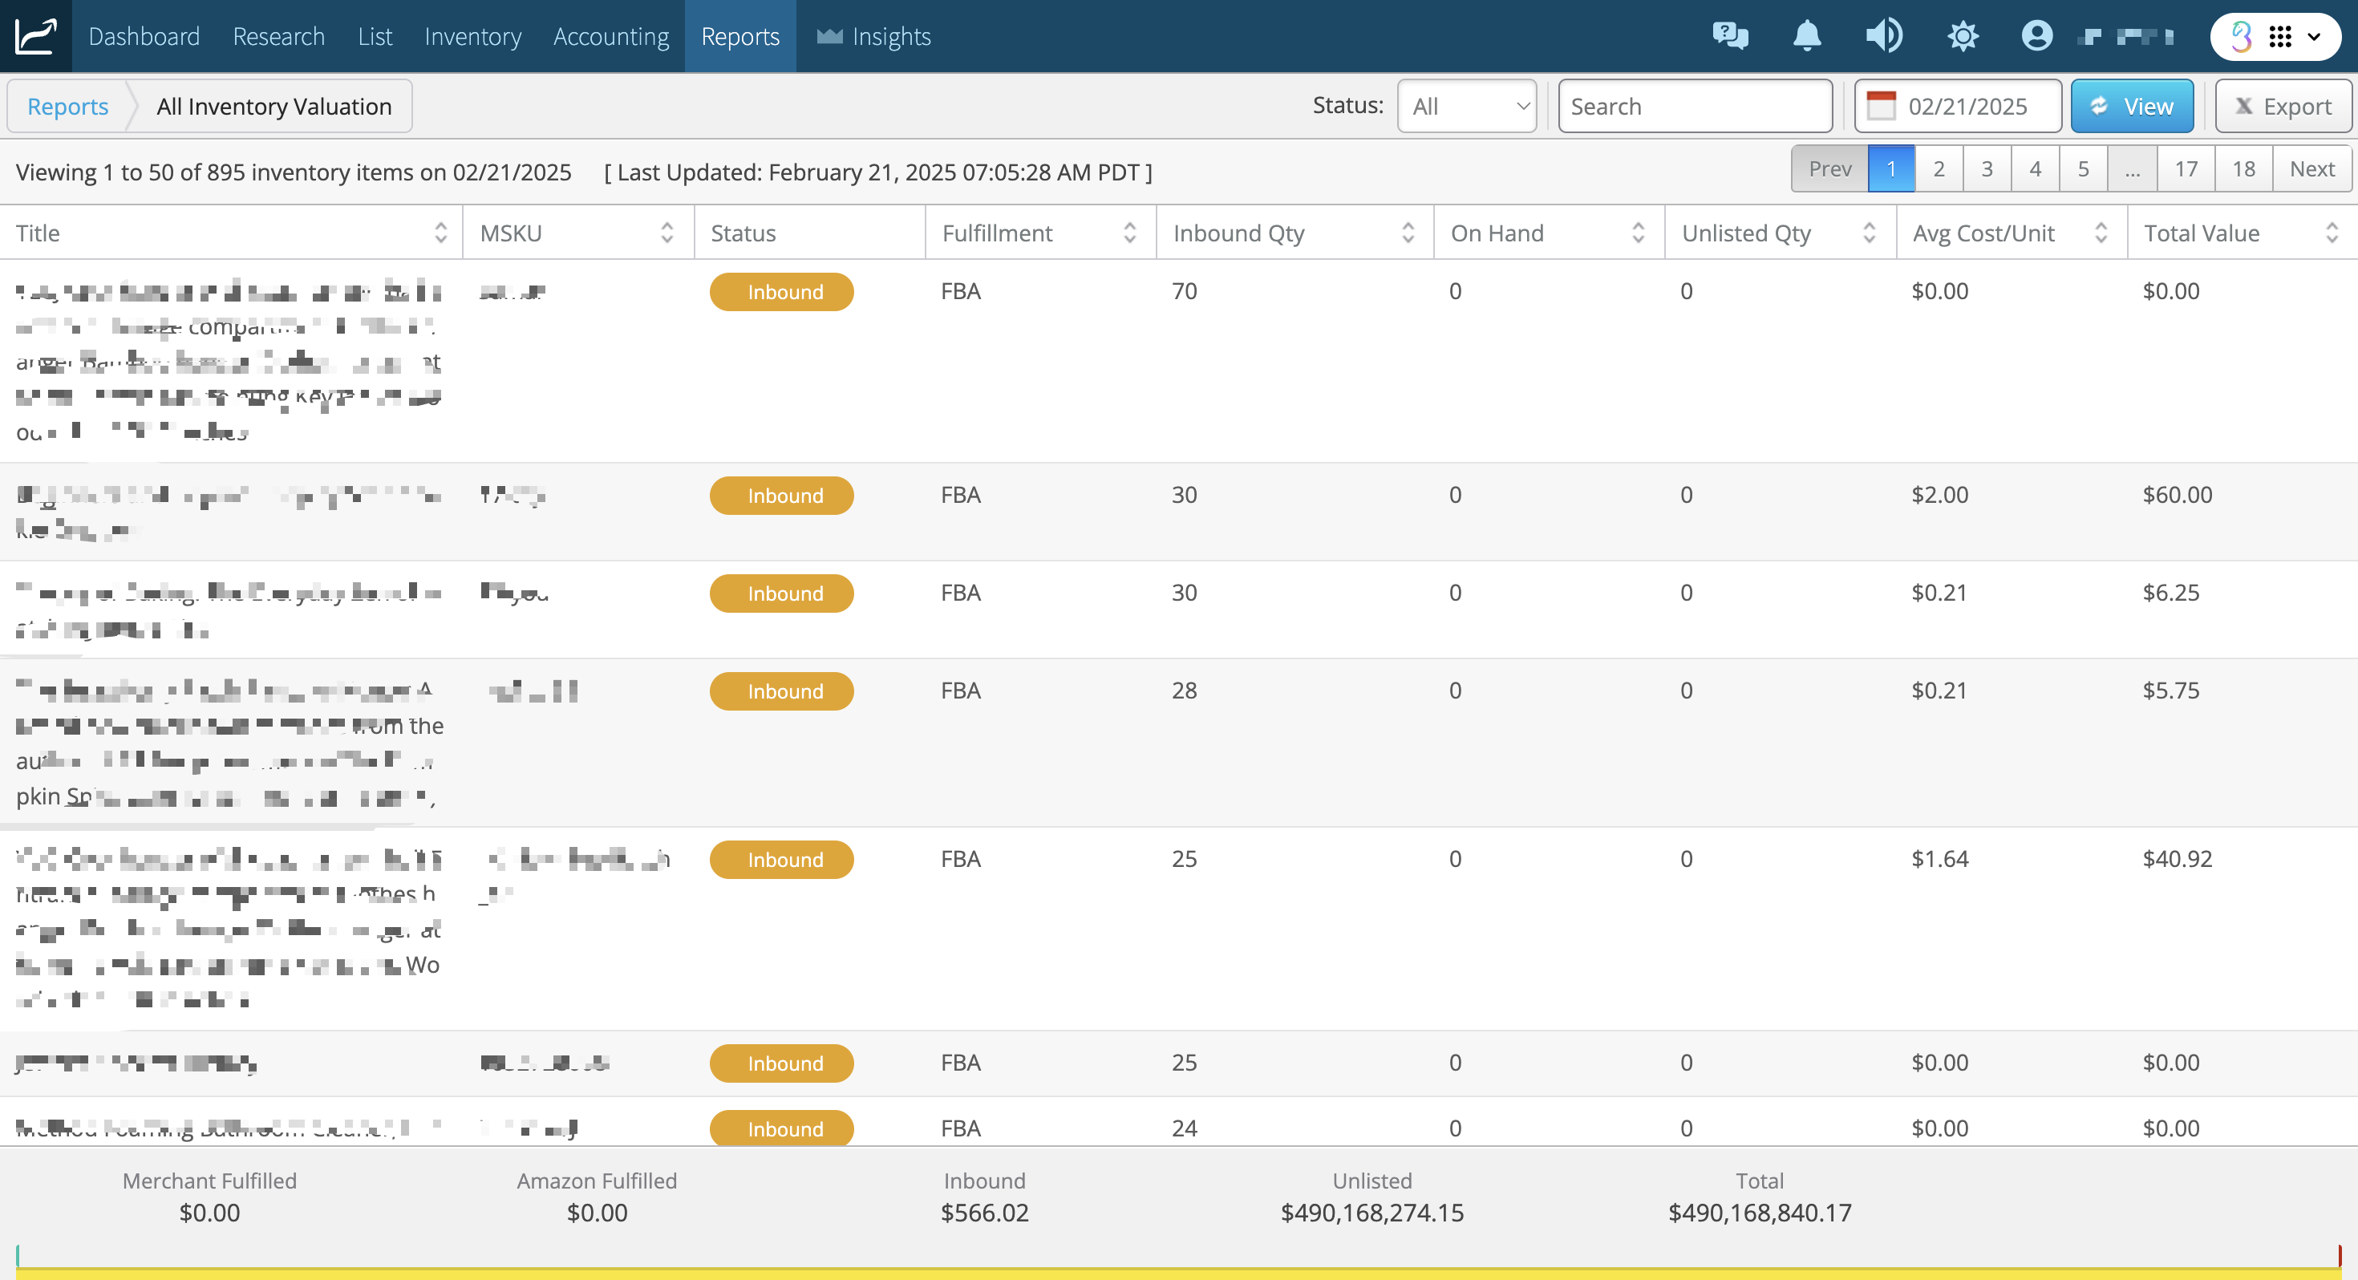Sort by Unlisted Qty column arrows
This screenshot has height=1280, width=2358.
coord(1870,233)
